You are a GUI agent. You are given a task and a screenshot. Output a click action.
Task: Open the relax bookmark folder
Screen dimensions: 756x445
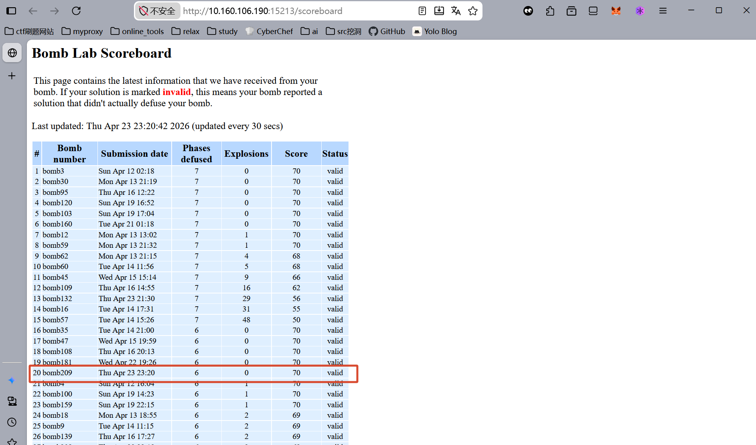(185, 31)
